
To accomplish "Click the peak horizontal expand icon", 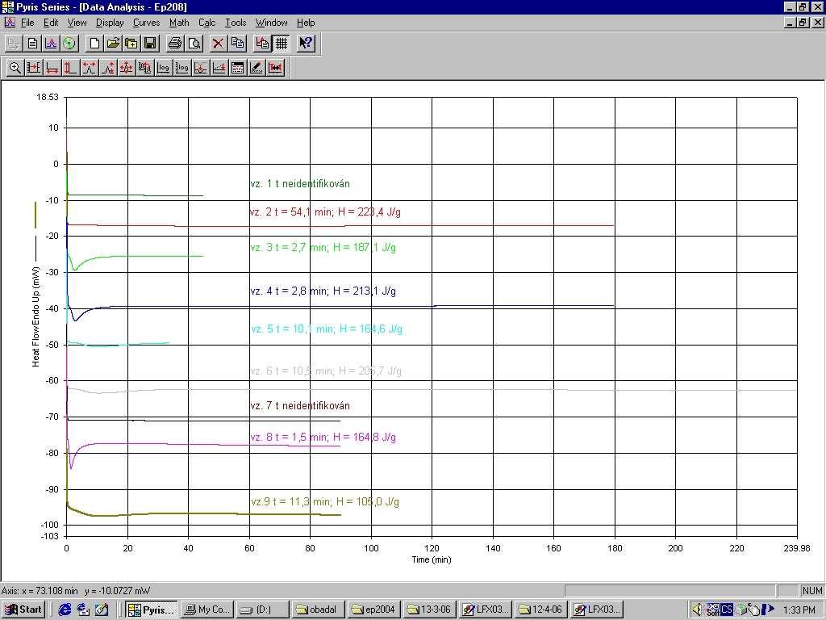I will tap(89, 68).
